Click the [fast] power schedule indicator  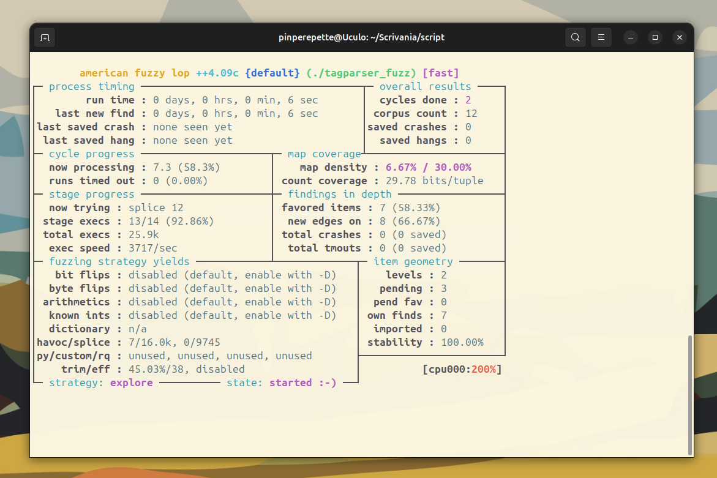441,73
